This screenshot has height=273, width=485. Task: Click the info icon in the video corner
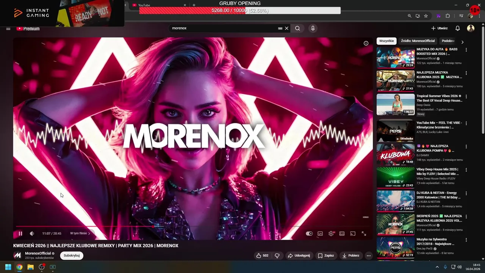pos(366,43)
